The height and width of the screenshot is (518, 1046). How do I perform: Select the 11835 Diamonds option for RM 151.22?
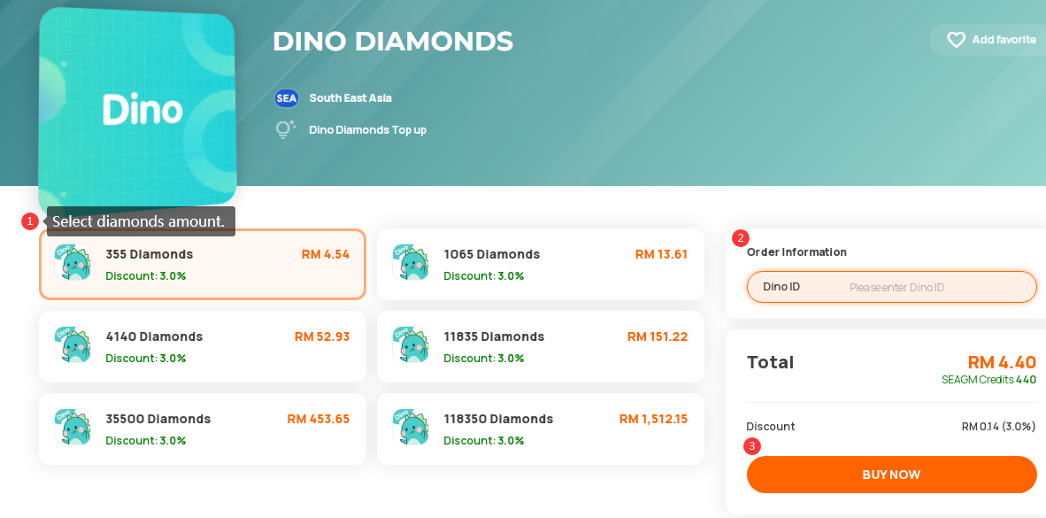[x=541, y=346]
